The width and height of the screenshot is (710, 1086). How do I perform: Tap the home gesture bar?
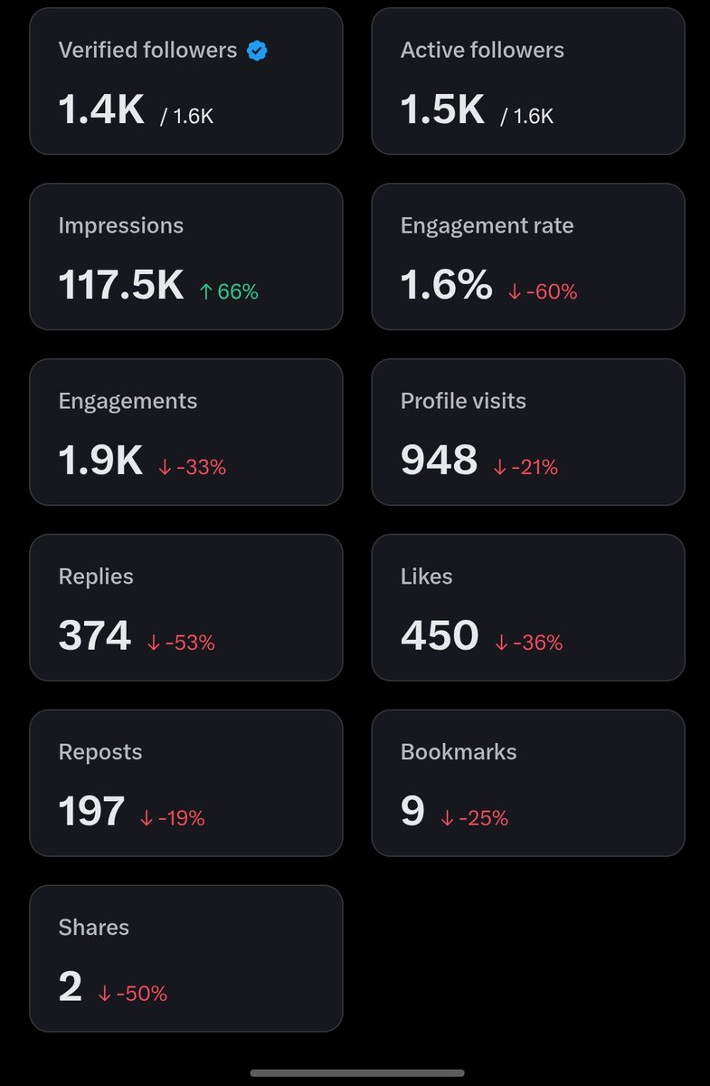click(x=357, y=1072)
